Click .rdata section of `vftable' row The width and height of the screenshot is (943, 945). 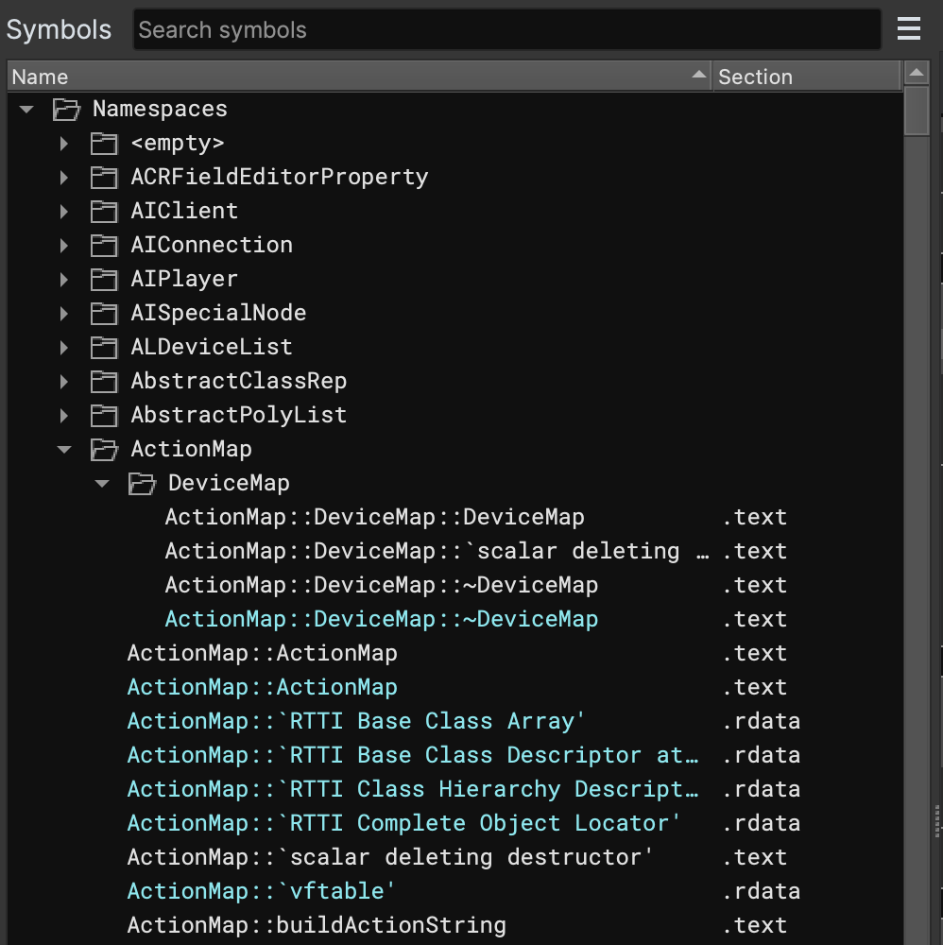(x=761, y=891)
